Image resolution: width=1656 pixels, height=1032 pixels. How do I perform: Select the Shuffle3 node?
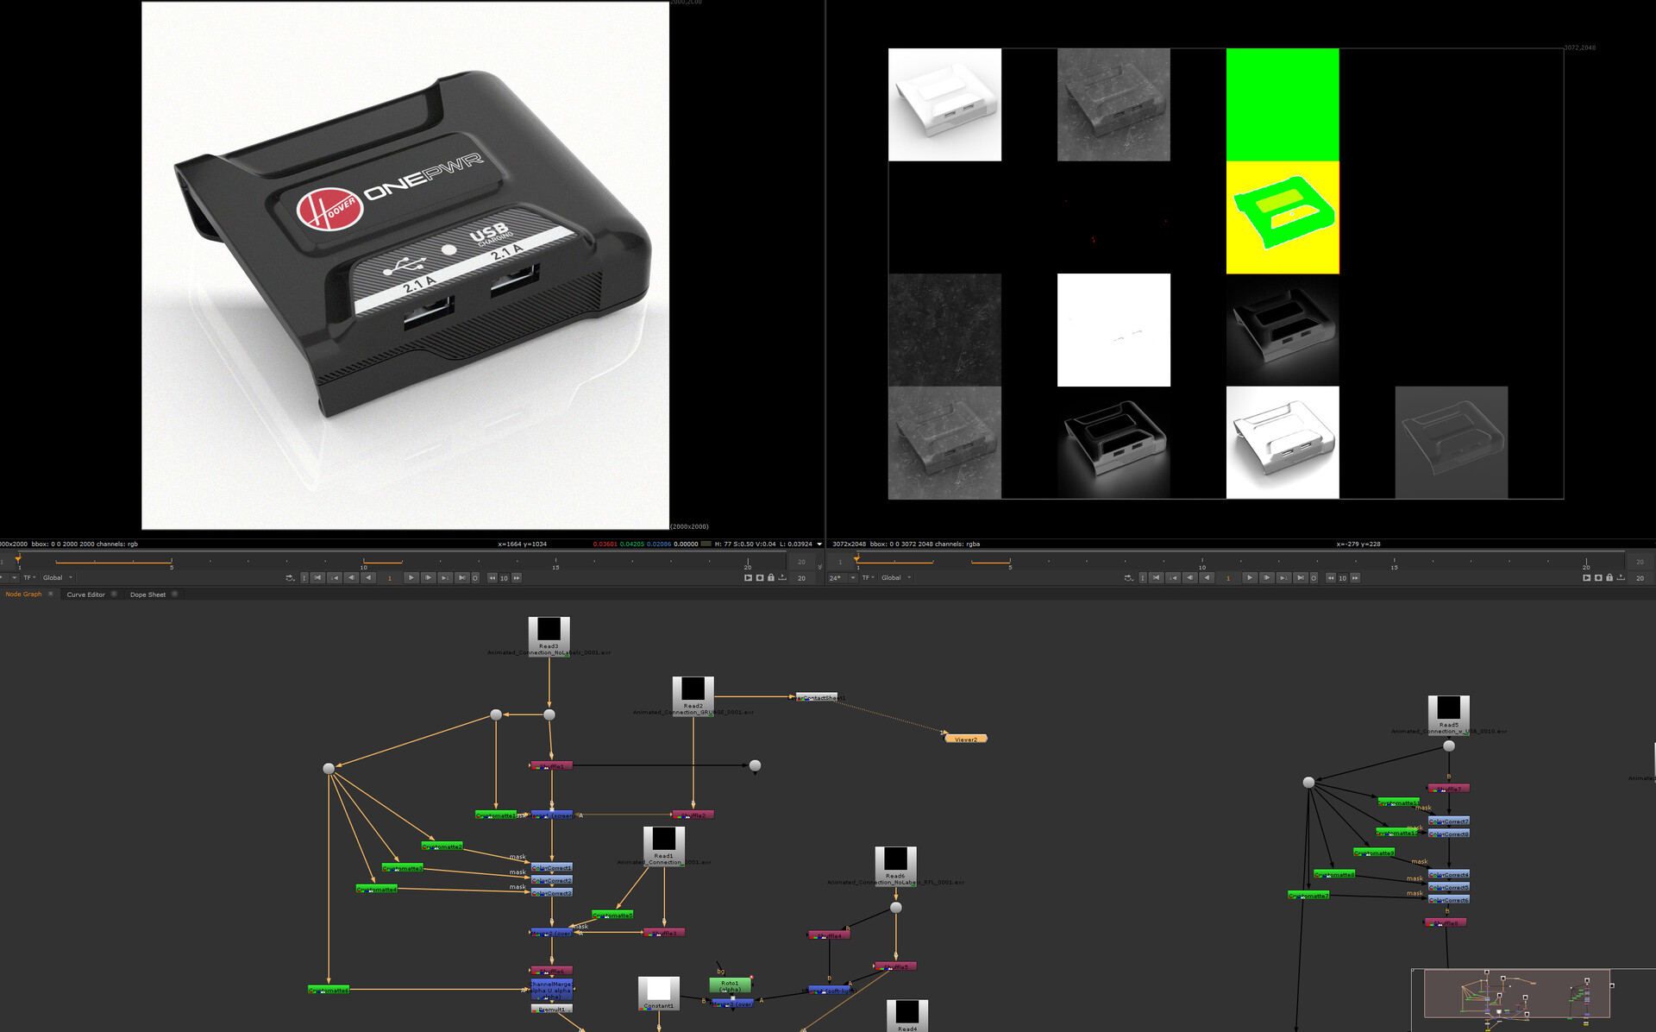[664, 933]
